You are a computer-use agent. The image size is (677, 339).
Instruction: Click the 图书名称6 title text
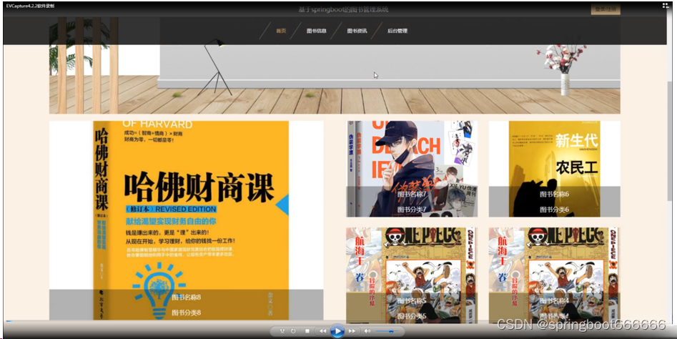click(x=554, y=195)
